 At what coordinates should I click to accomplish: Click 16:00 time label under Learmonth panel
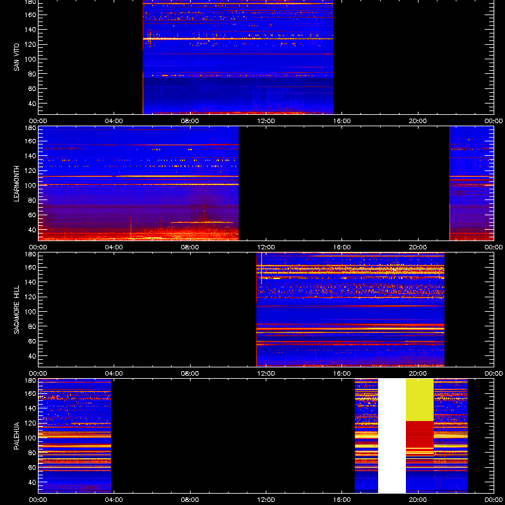coord(342,247)
